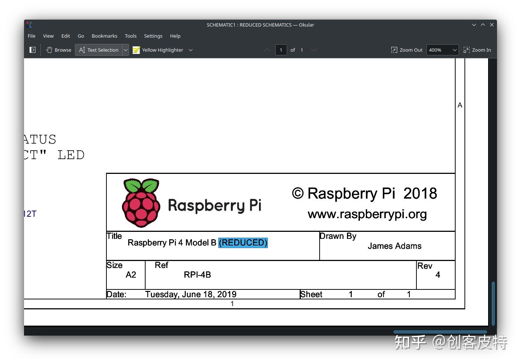Click the Zoom Out magnifier icon
This screenshot has height=364, width=521.
394,50
